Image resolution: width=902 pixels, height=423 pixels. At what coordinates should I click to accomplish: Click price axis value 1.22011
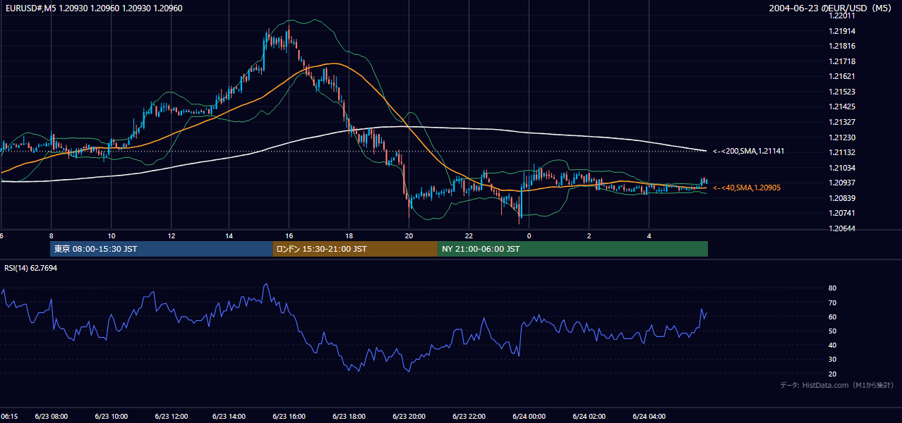click(x=842, y=15)
